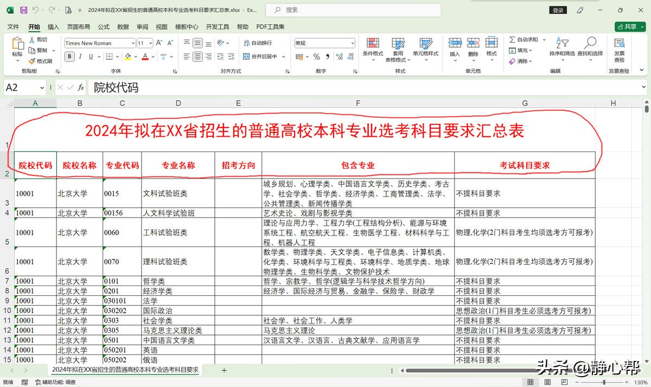This screenshot has width=651, height=387.
Task: Open the PDF工具集 tab
Action: tap(270, 27)
